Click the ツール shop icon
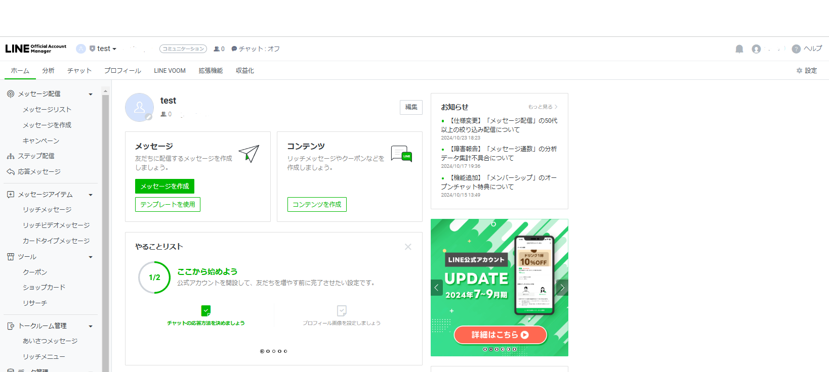 click(11, 257)
